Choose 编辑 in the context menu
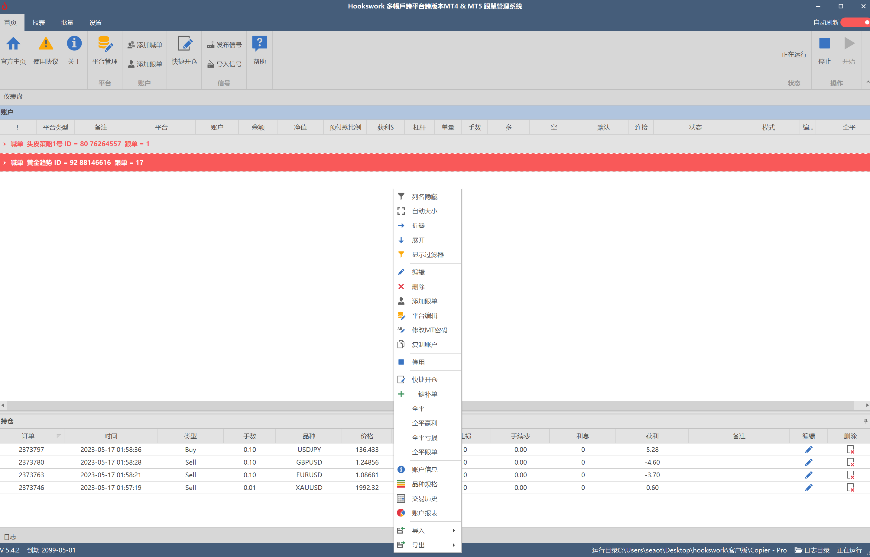The image size is (870, 557). [x=427, y=272]
